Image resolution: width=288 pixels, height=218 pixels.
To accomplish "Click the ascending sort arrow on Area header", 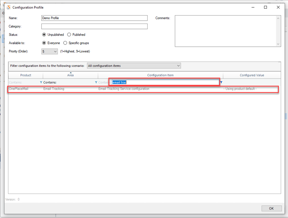I will tap(70, 73).
